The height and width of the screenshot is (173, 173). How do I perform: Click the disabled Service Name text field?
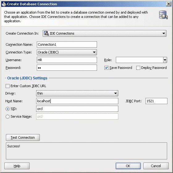[x=77, y=116]
